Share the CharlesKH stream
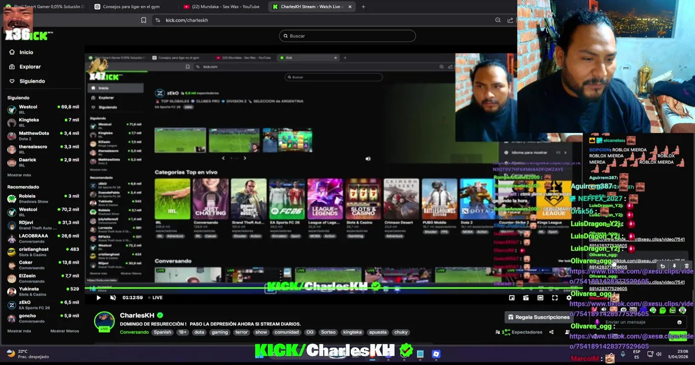Viewport: 695px width, 365px height. pyautogui.click(x=551, y=332)
